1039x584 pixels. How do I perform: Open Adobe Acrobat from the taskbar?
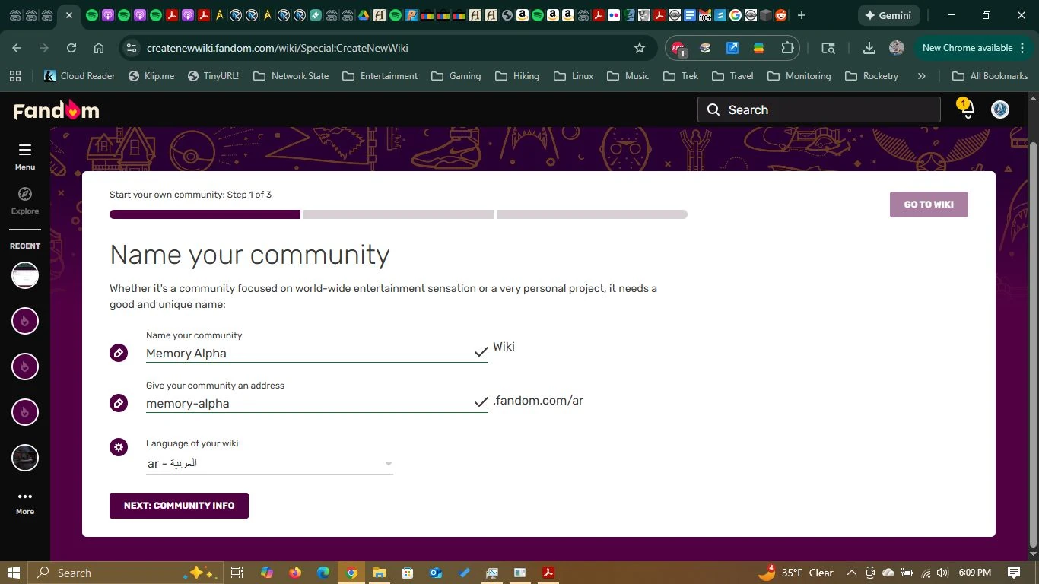(548, 573)
